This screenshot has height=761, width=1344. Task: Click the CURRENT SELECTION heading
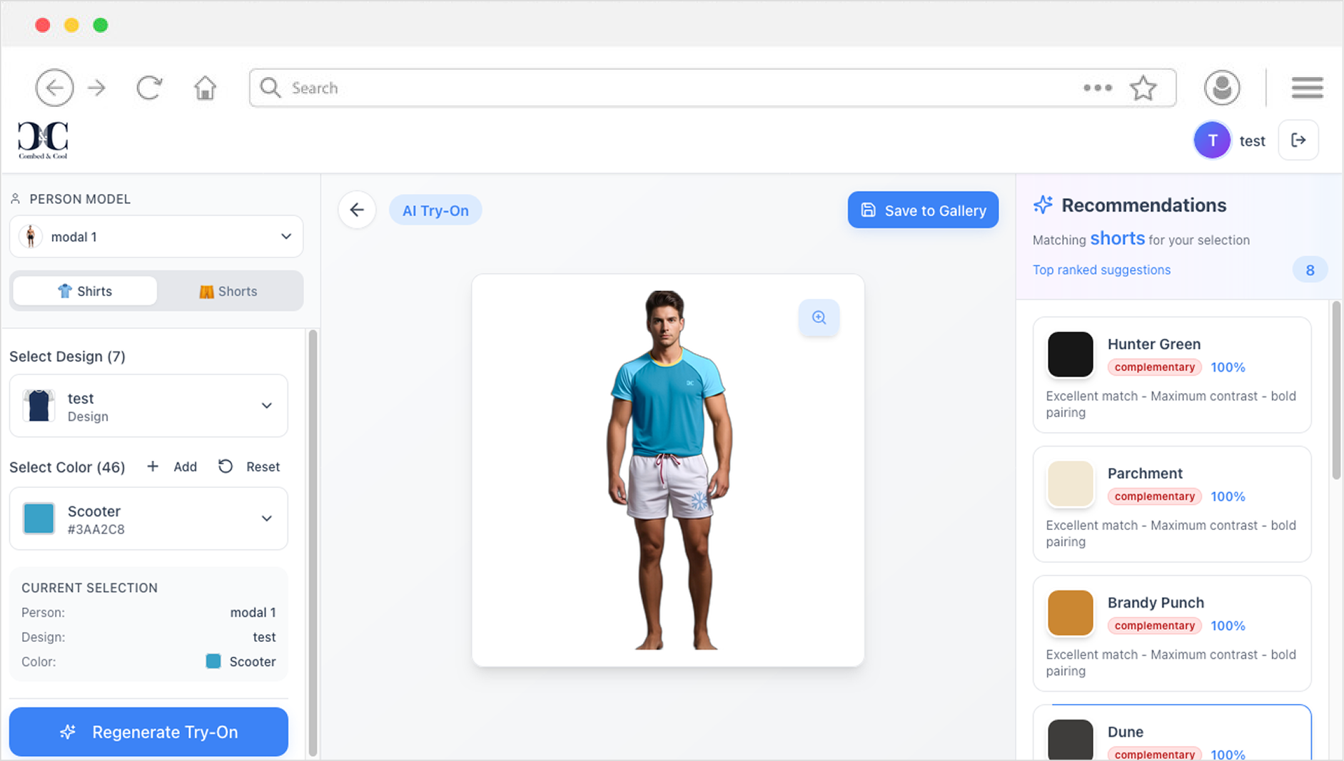pyautogui.click(x=89, y=588)
